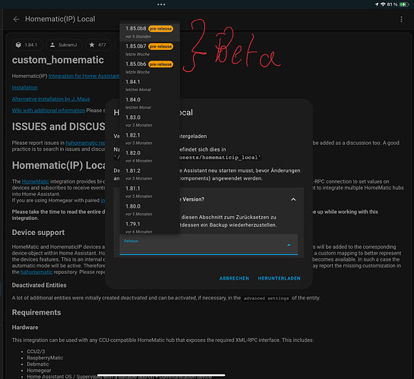Open the three-dot overflow menu
414x379 pixels.
pos(401,19)
